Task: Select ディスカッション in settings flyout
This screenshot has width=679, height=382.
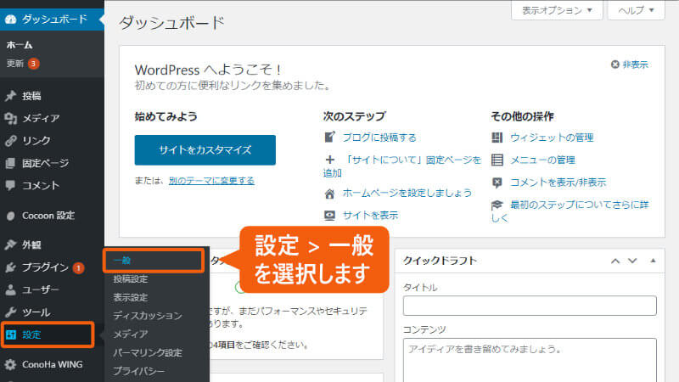Action: point(148,316)
